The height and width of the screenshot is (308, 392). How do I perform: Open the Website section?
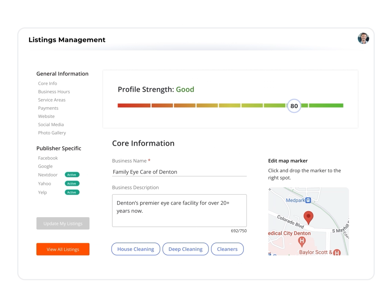click(x=46, y=116)
